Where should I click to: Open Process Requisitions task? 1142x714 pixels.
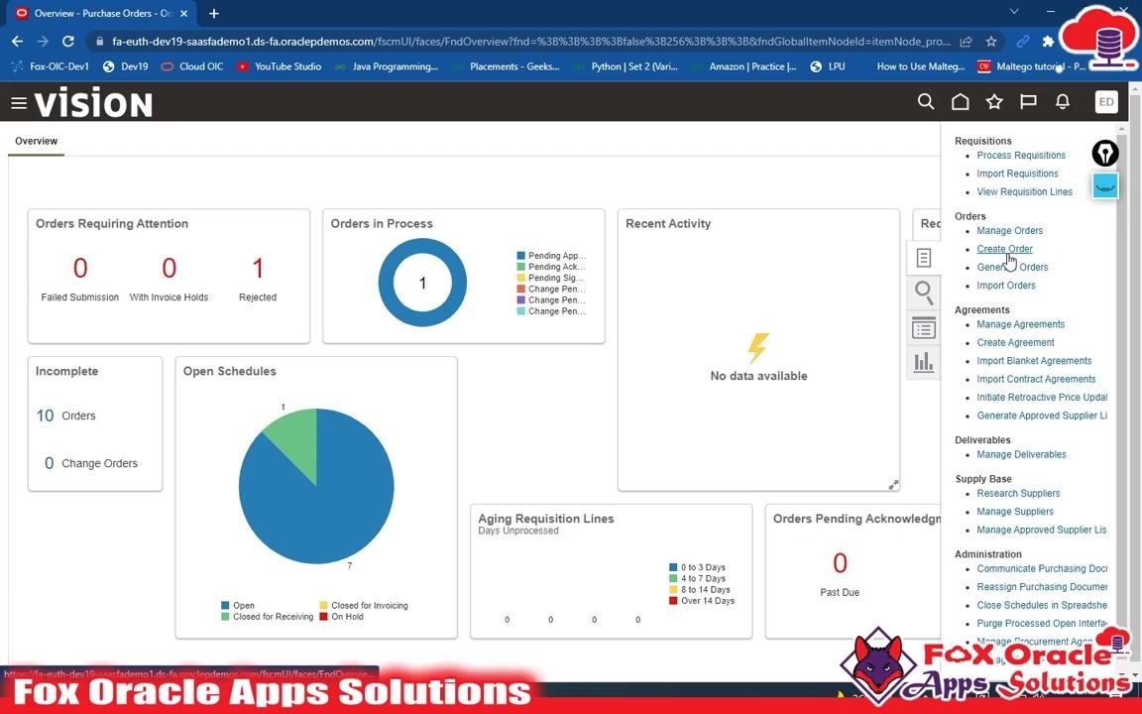point(1020,155)
